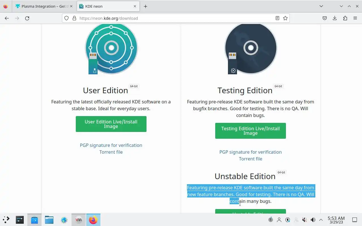362x226 pixels.
Task: Click the 64-bit badge beside Unstable Edition
Action: pyautogui.click(x=281, y=172)
